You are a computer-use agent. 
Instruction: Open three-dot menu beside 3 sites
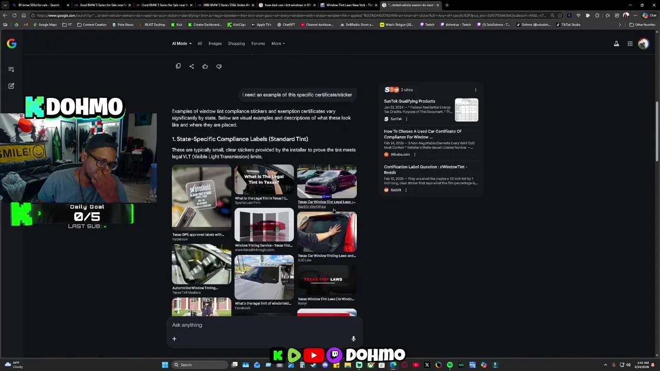pyautogui.click(x=475, y=90)
